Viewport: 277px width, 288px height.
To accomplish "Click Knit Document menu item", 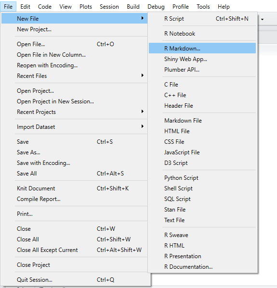I will coord(74,188).
